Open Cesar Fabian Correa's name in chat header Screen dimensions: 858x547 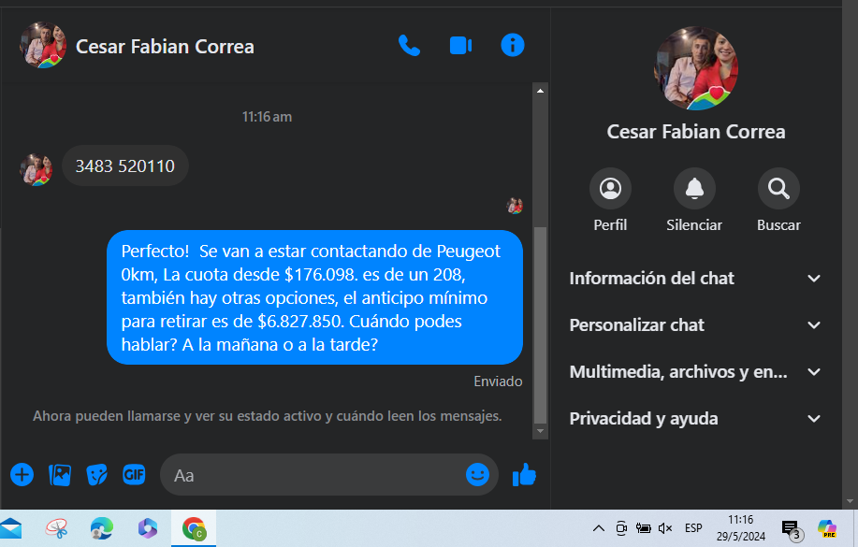point(165,47)
